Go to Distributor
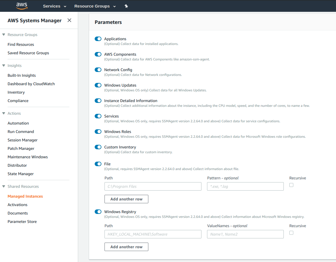The height and width of the screenshot is (262, 336). pyautogui.click(x=17, y=165)
